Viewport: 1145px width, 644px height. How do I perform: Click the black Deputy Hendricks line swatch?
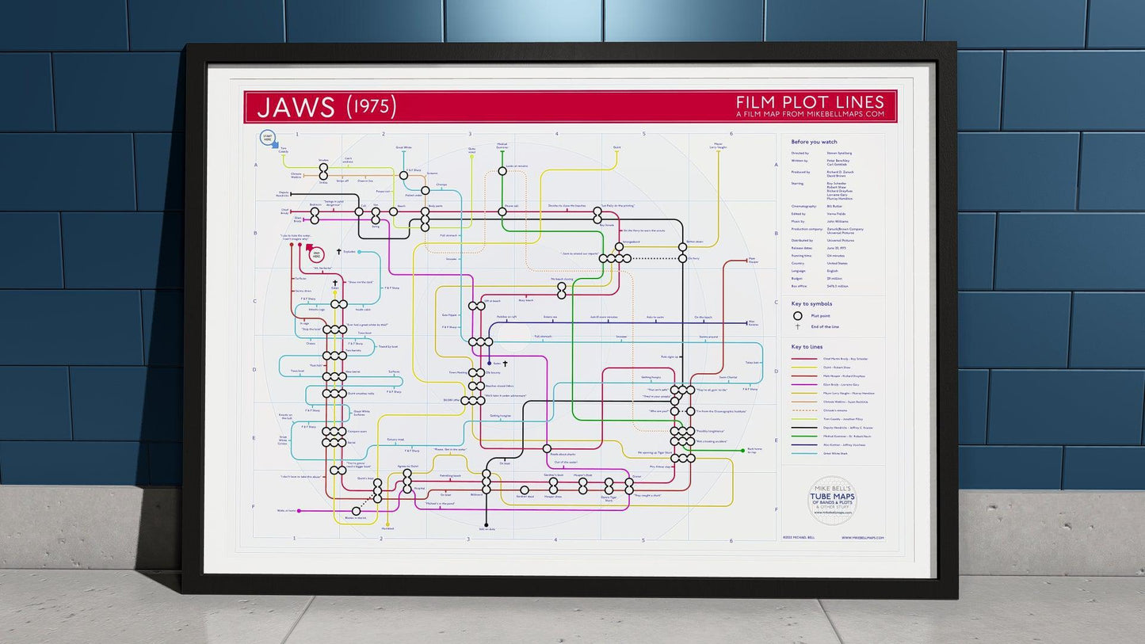click(x=804, y=428)
